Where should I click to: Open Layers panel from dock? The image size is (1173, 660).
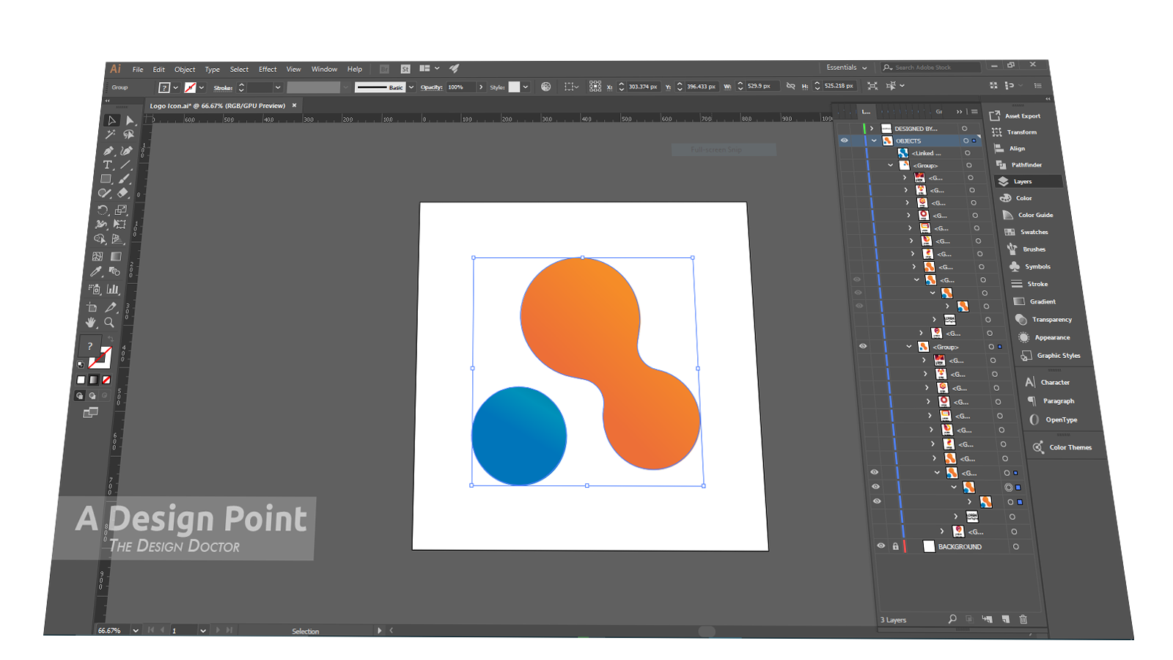pyautogui.click(x=1029, y=181)
